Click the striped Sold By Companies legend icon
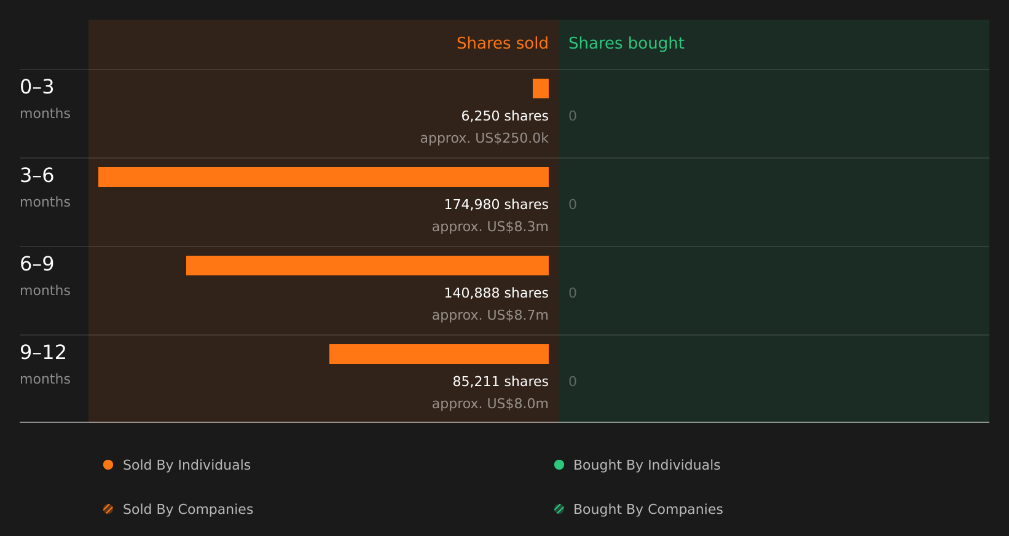This screenshot has width=1009, height=536. 108,509
